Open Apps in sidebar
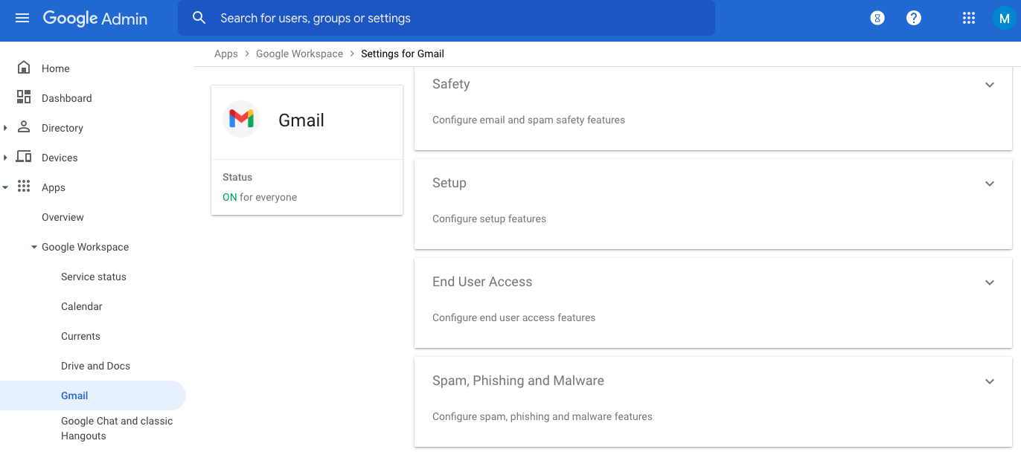 click(x=54, y=187)
